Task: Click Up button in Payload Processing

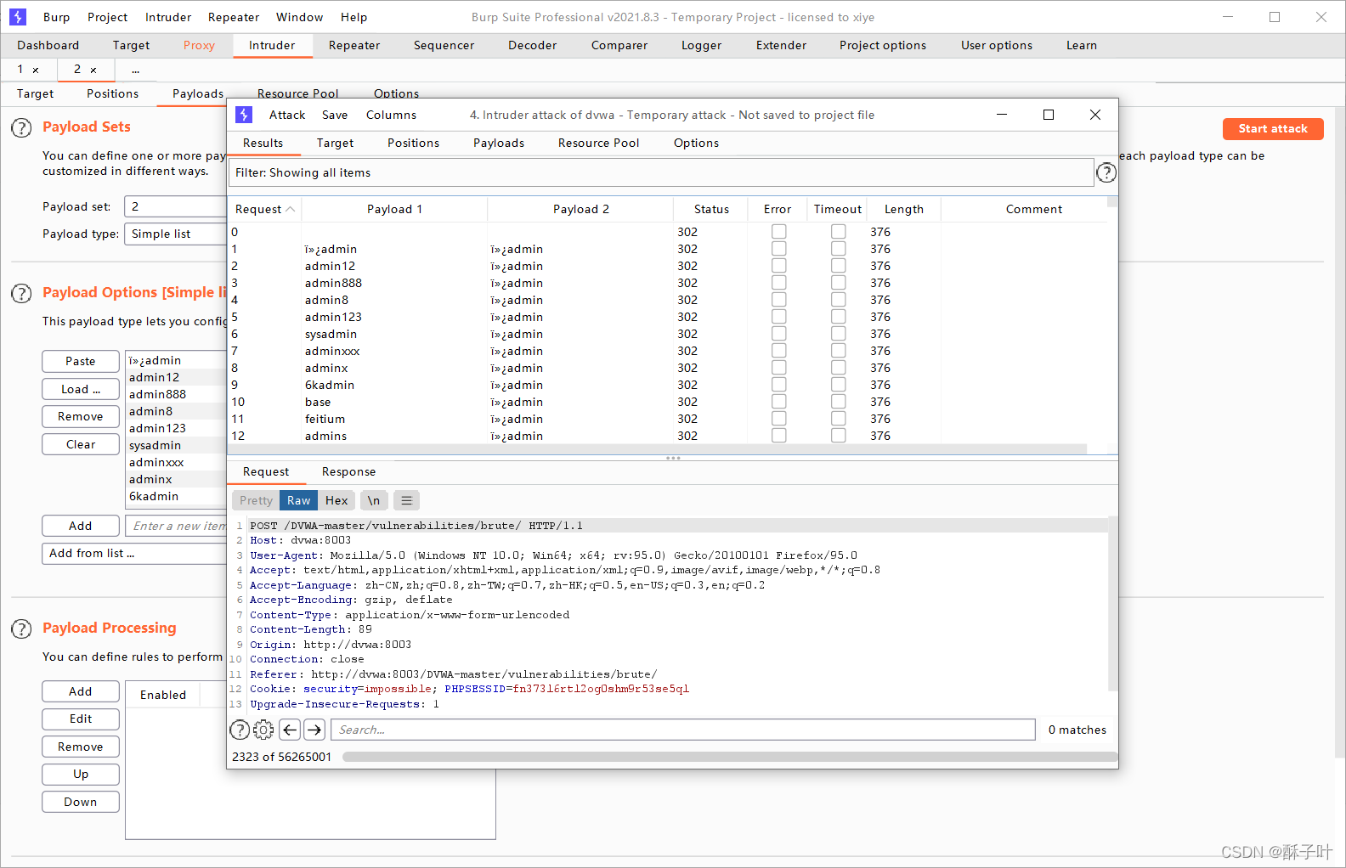Action: pos(81,774)
